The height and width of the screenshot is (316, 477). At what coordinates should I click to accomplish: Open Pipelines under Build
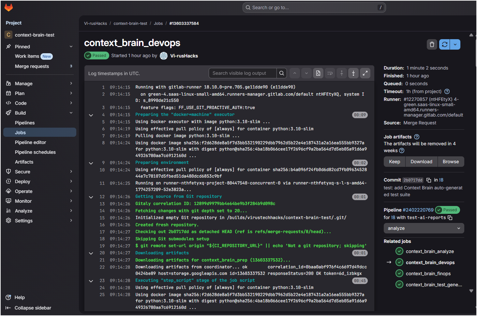40,123
